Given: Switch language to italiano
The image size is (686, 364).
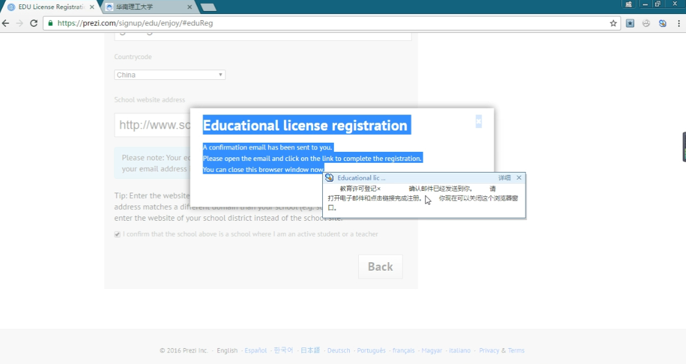Looking at the screenshot, I should tap(460, 351).
